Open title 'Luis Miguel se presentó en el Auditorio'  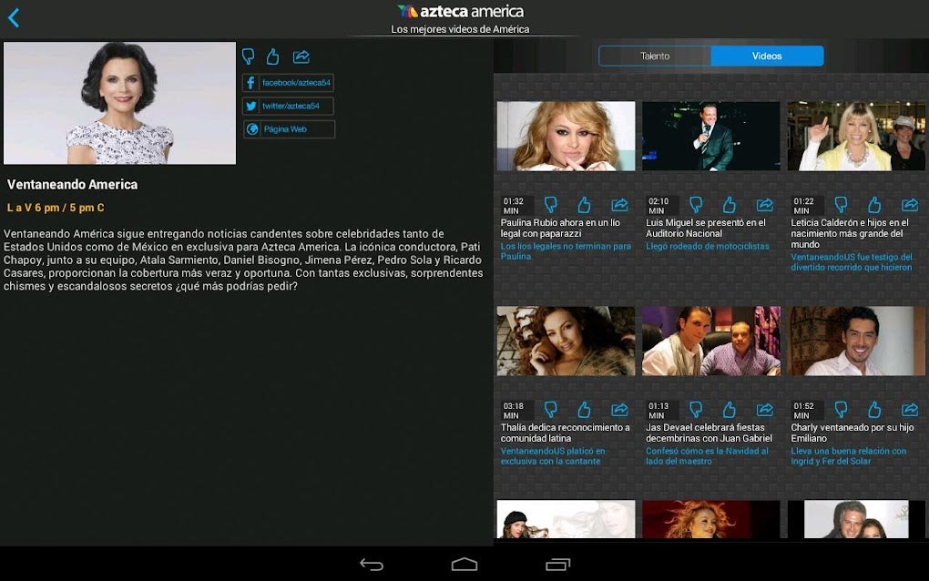pyautogui.click(x=706, y=228)
